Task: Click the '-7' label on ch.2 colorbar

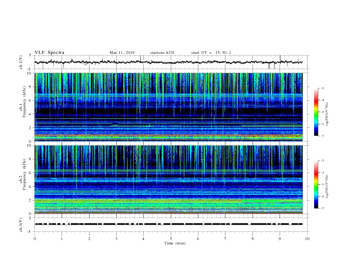Action: [x=322, y=208]
